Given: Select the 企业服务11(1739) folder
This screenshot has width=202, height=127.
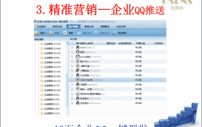Looking at the screenshot, I should coord(50,44).
